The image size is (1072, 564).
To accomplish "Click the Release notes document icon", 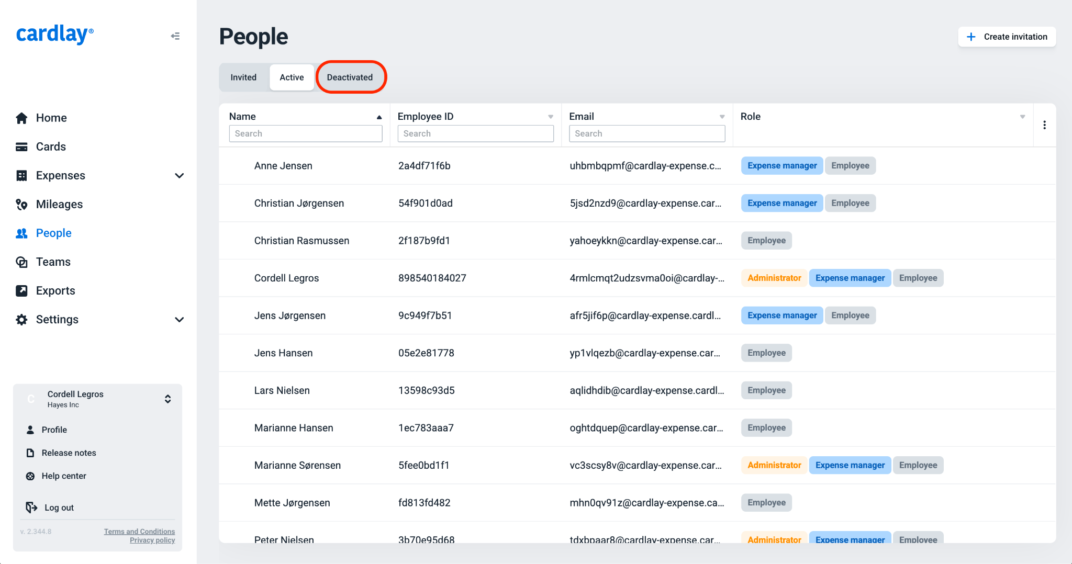I will [x=30, y=453].
